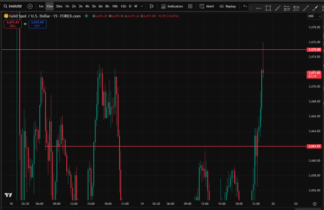Click the gold symbol logo icon
The image size is (324, 210).
[6, 16]
